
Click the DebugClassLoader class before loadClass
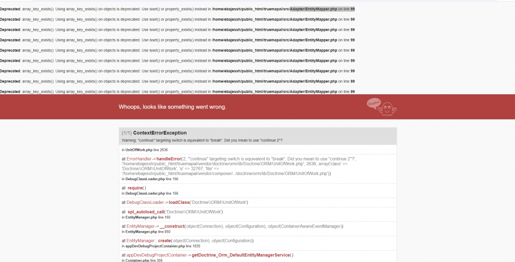click(145, 202)
